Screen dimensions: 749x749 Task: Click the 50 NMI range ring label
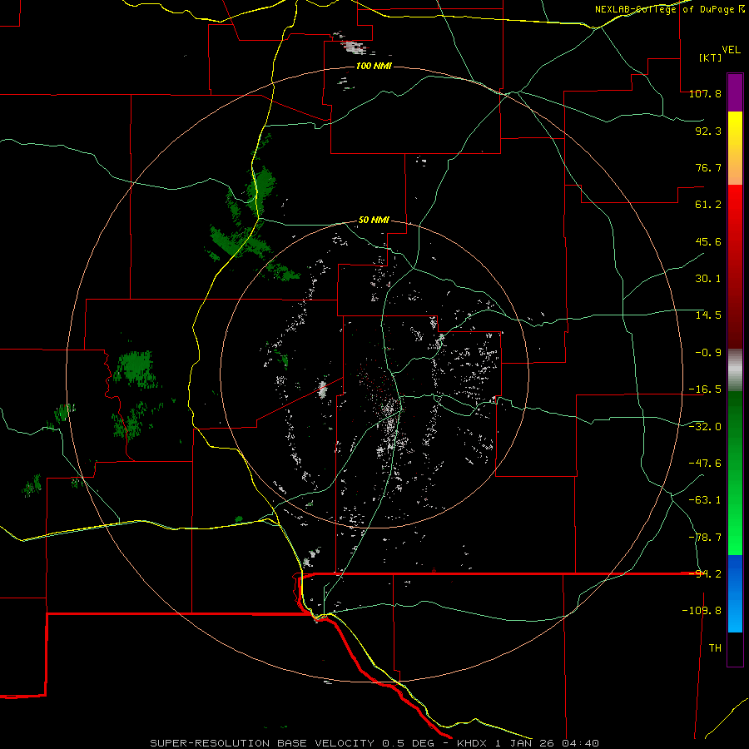click(x=374, y=221)
